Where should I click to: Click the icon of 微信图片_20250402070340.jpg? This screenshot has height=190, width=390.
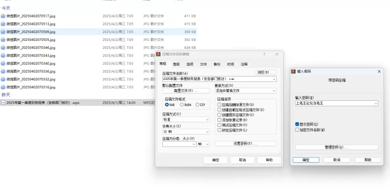(x=3, y=63)
